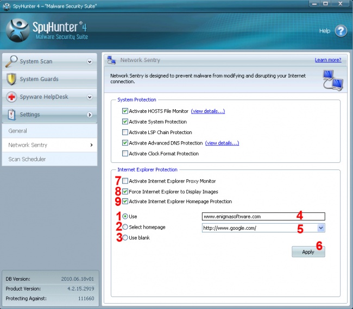Open the Learn more link

tap(327, 60)
